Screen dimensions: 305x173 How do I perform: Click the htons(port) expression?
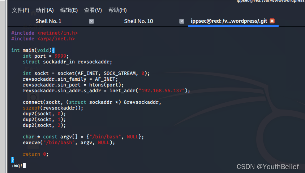point(105,85)
